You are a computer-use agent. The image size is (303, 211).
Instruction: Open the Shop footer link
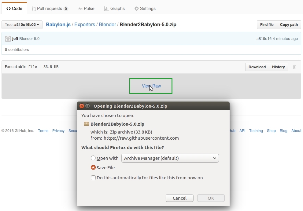pos(271,131)
